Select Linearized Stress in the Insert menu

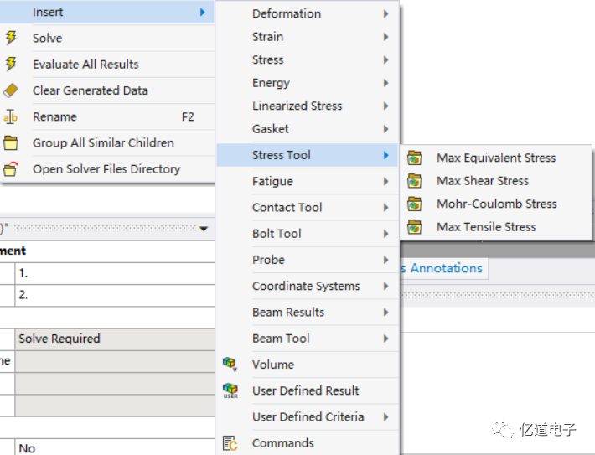point(308,106)
